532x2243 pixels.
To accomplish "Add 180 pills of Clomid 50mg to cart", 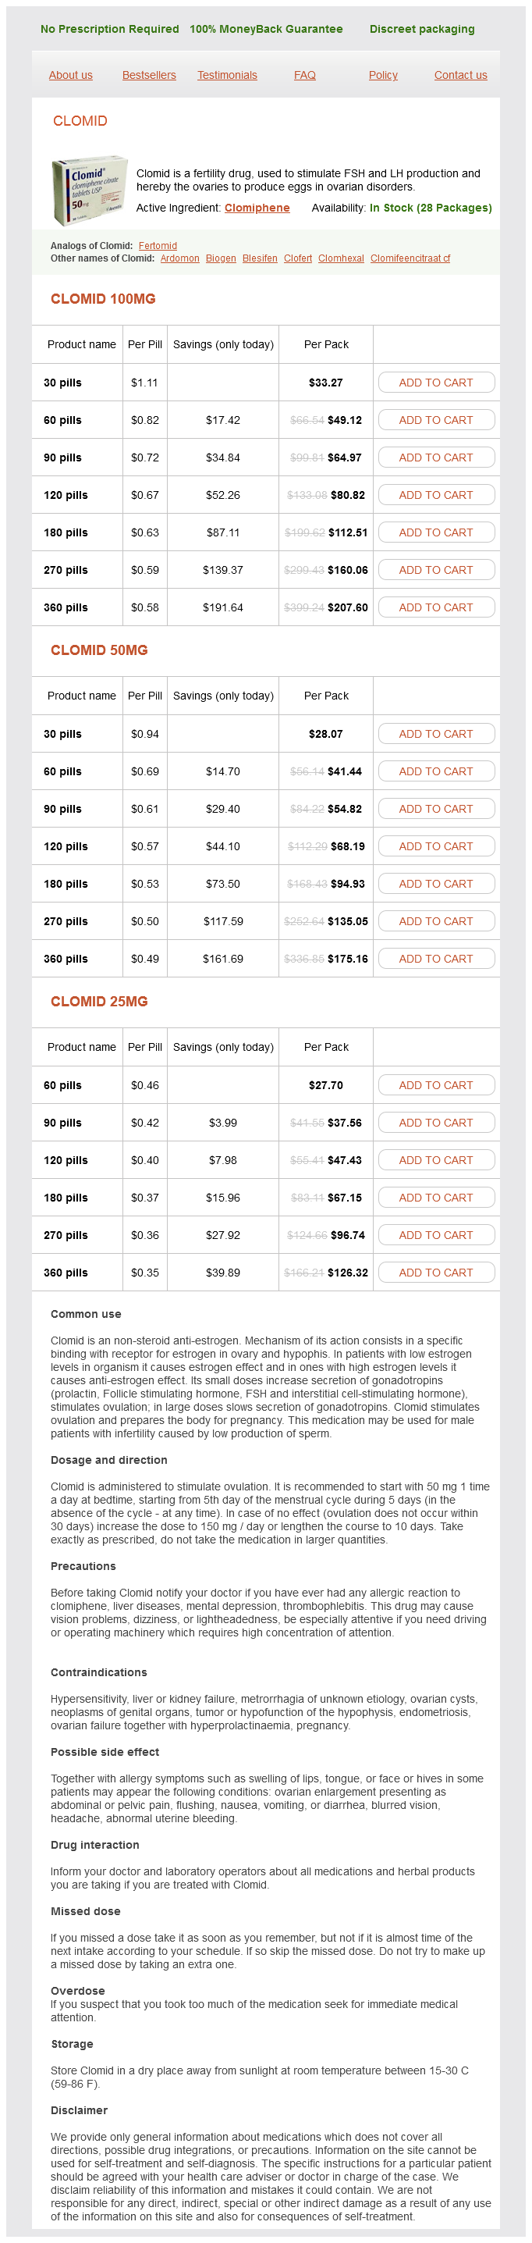I will (435, 884).
